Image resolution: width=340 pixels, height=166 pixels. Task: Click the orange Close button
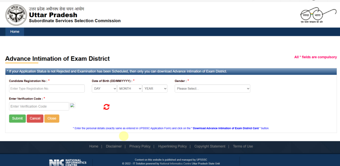(x=52, y=118)
